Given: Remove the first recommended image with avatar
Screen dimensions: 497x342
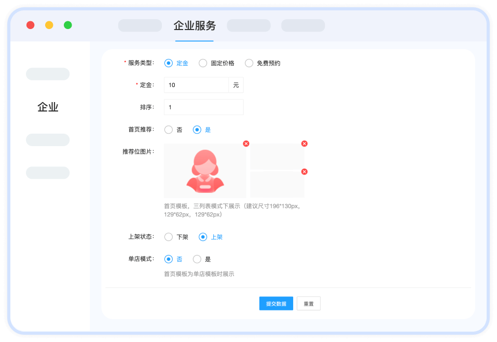Looking at the screenshot, I should 246,144.
